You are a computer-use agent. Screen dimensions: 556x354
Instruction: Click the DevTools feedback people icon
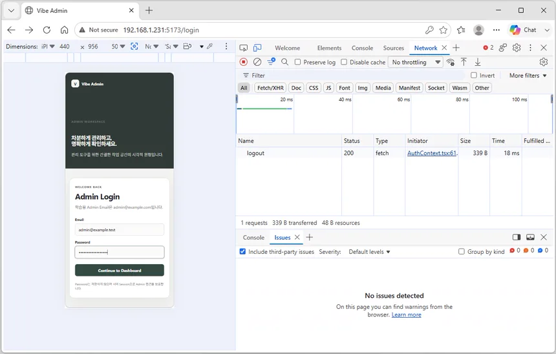pyautogui.click(x=503, y=48)
